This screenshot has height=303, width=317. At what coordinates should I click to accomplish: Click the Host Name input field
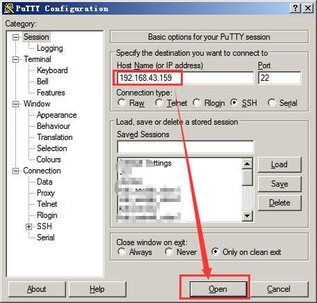(185, 78)
